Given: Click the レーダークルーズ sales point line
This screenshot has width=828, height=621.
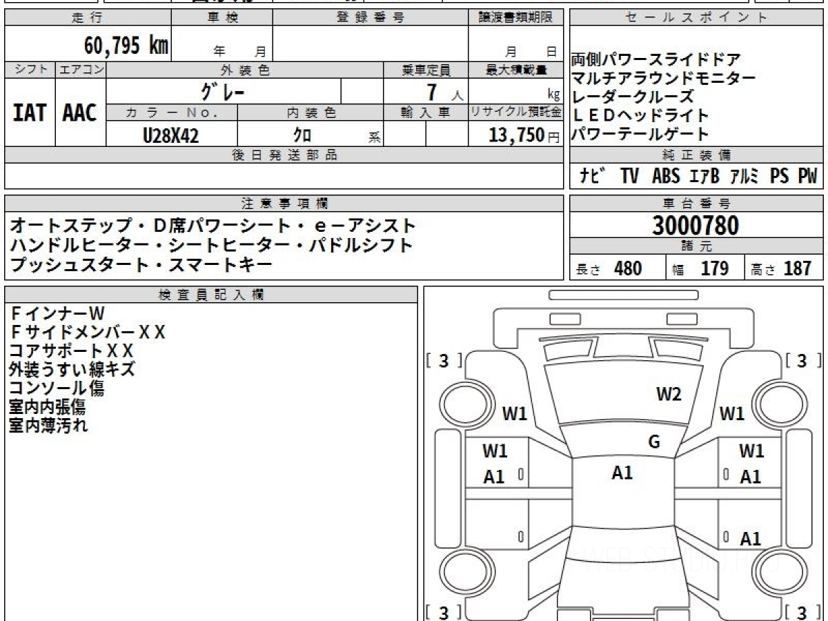Looking at the screenshot, I should [633, 97].
